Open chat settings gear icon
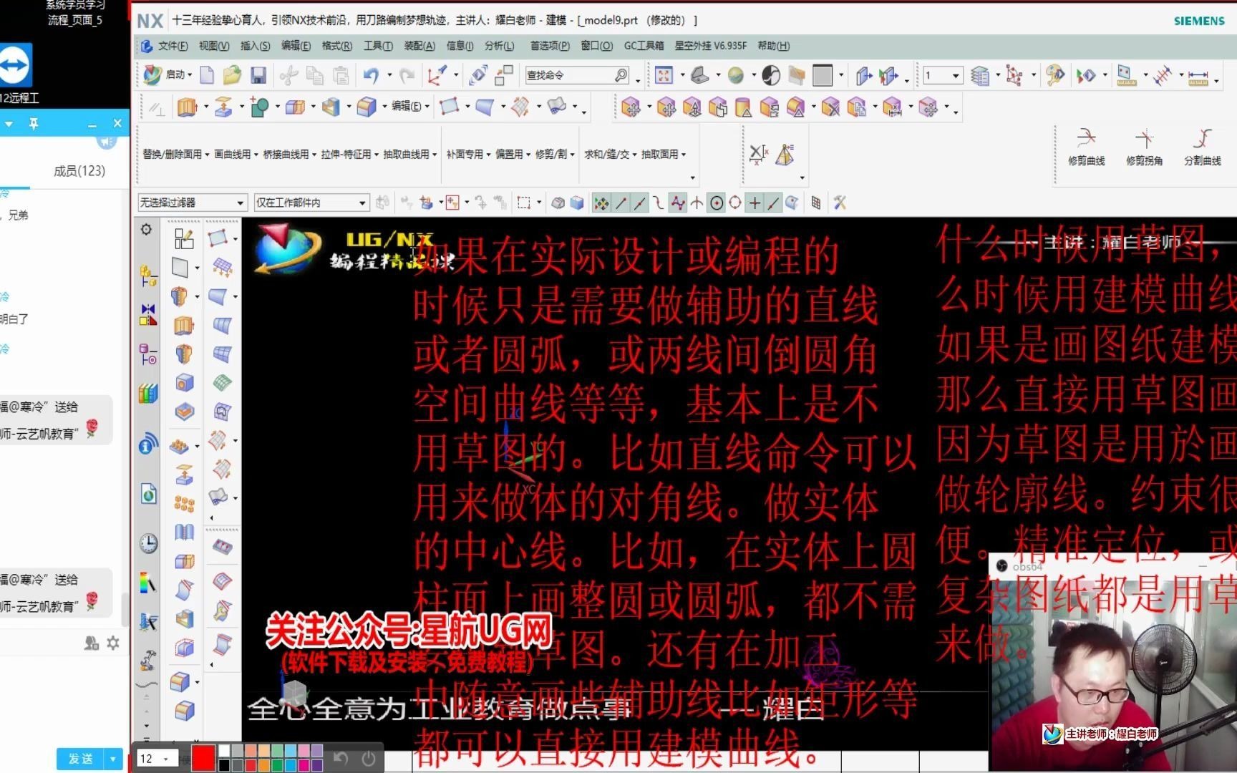This screenshot has height=773, width=1237. tap(113, 643)
